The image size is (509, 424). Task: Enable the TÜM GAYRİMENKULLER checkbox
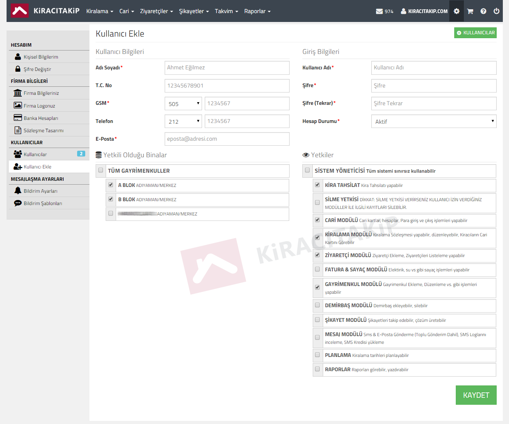click(x=101, y=170)
